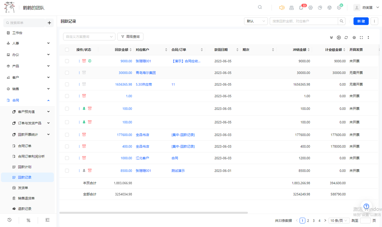Check the box for the 177600.00 row

coord(67,135)
